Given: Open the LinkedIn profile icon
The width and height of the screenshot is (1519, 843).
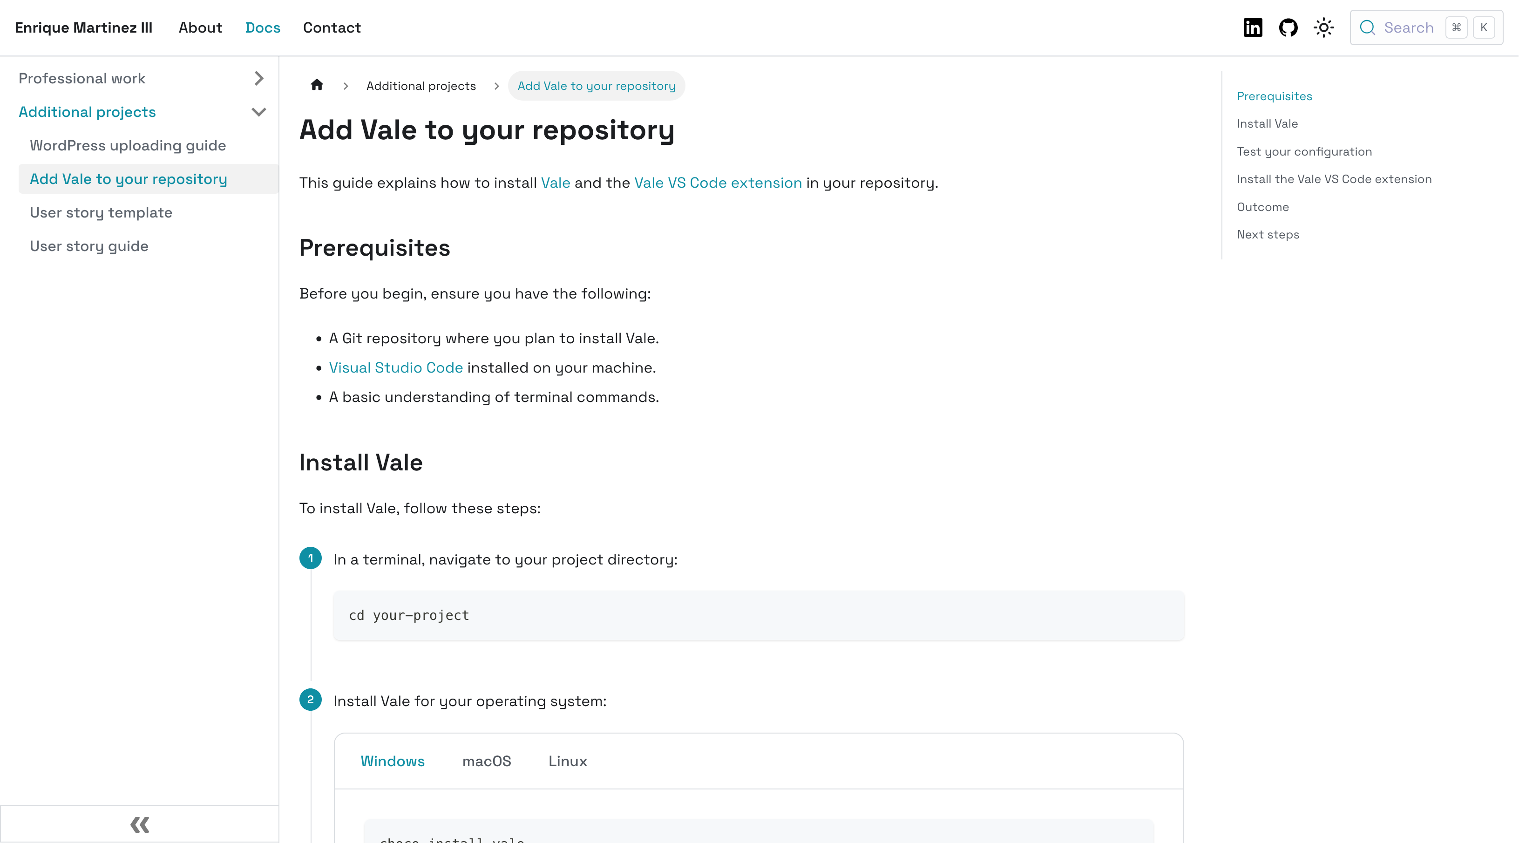Looking at the screenshot, I should coord(1253,28).
